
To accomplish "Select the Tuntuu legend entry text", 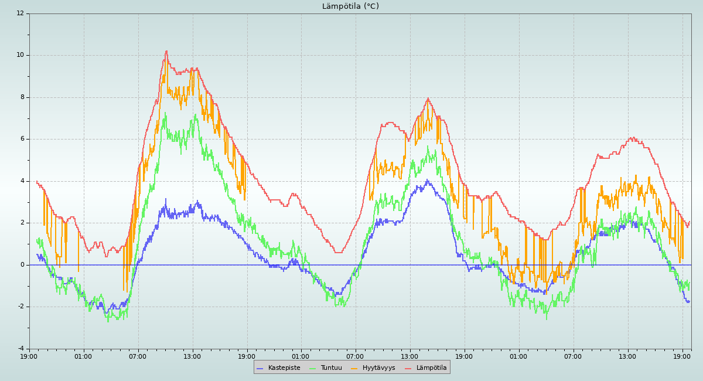I will (331, 368).
